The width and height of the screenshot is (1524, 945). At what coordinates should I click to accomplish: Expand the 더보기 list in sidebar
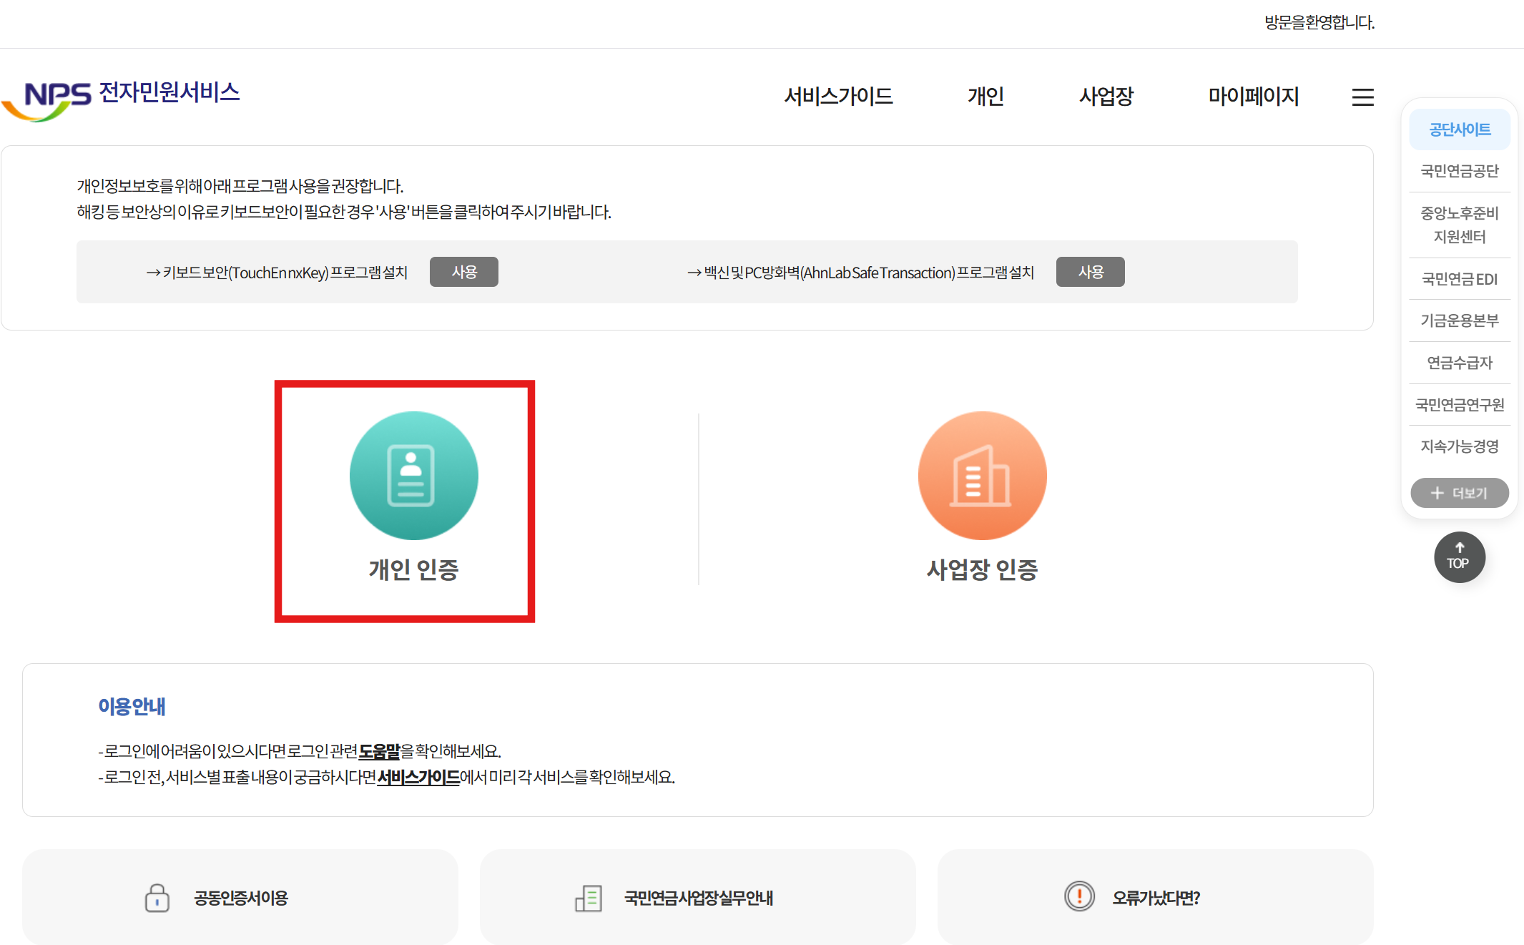(x=1459, y=493)
